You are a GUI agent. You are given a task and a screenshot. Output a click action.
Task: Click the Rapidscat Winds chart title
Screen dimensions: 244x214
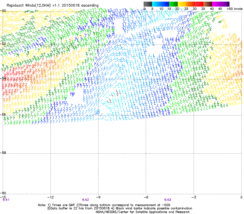52,6
